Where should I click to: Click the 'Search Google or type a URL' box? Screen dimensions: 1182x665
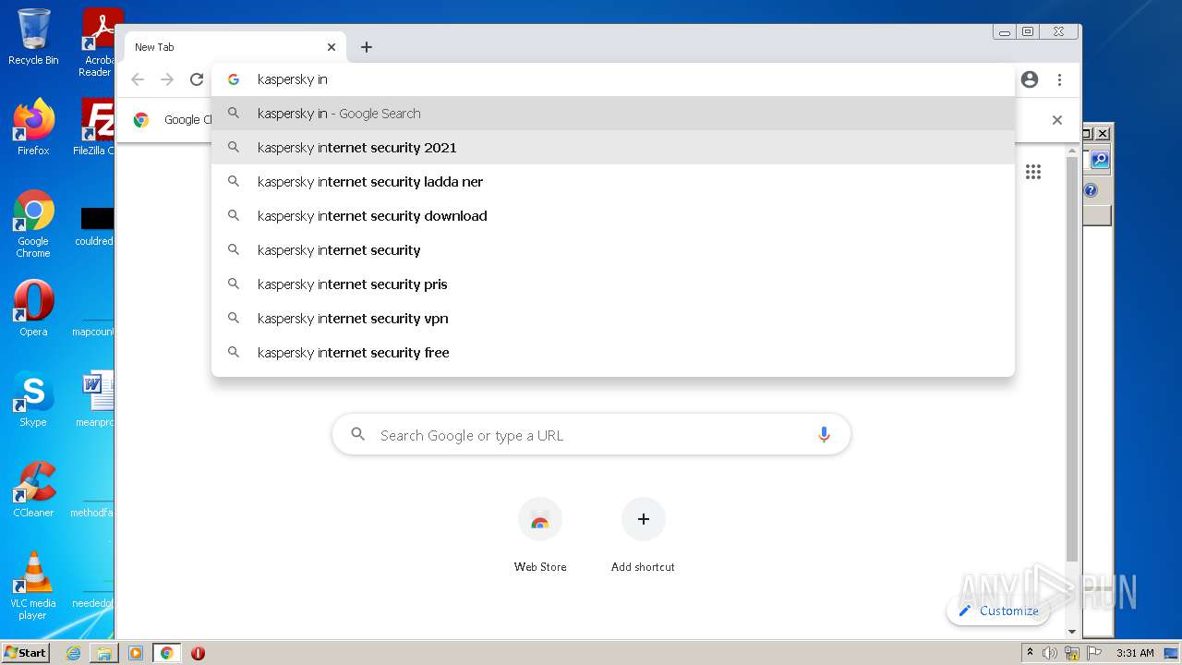591,435
